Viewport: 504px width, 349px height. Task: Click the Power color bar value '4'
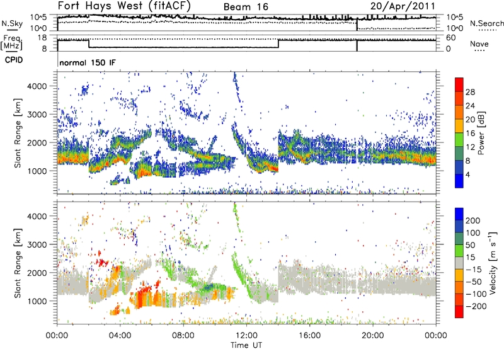coord(467,174)
